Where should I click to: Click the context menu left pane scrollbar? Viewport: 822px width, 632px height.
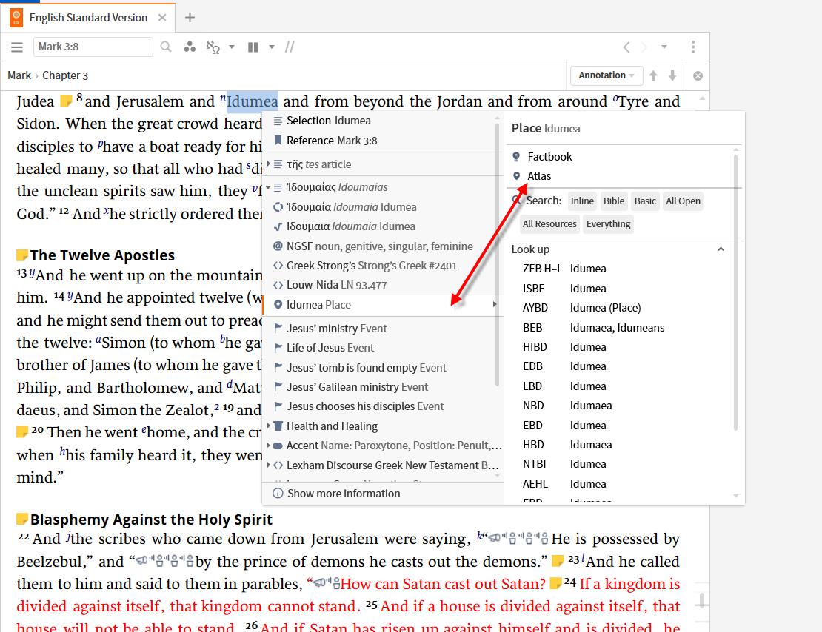click(x=497, y=254)
